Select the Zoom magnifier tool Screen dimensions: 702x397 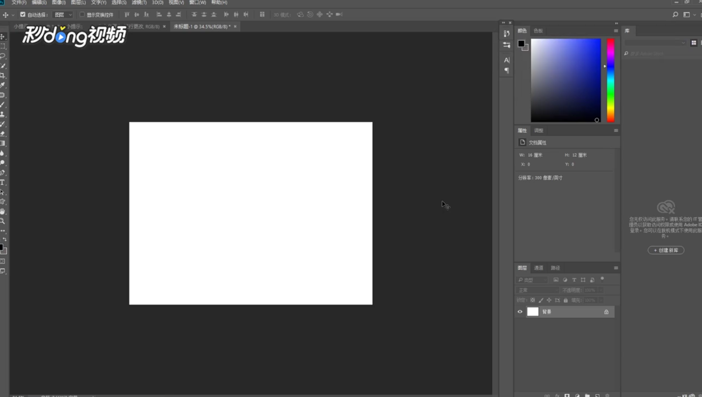(x=2, y=221)
